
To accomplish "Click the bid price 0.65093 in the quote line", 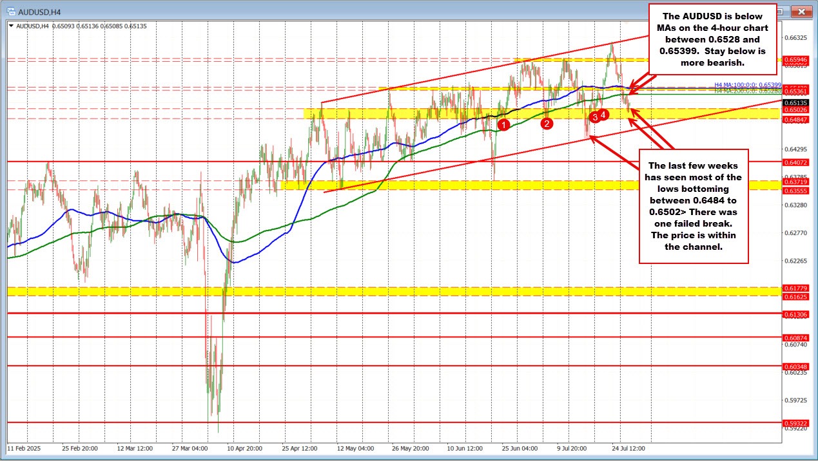I will (64, 26).
